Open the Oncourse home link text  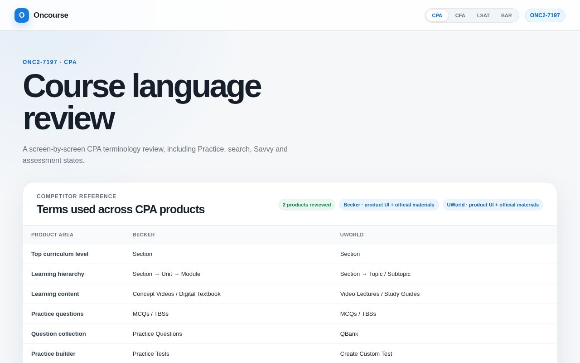click(x=51, y=15)
